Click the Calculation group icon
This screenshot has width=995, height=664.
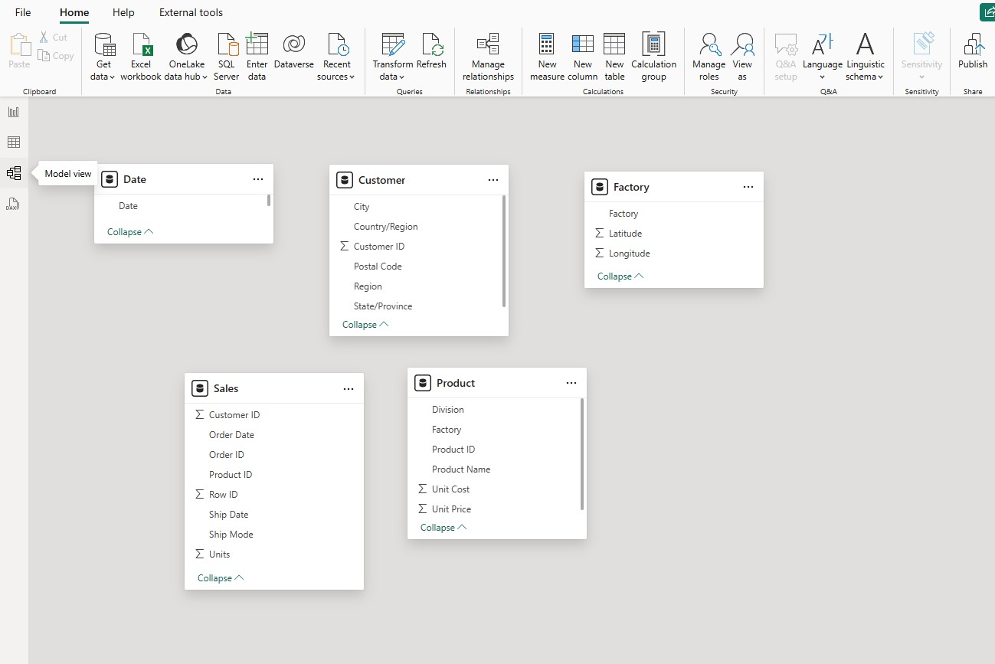point(653,57)
